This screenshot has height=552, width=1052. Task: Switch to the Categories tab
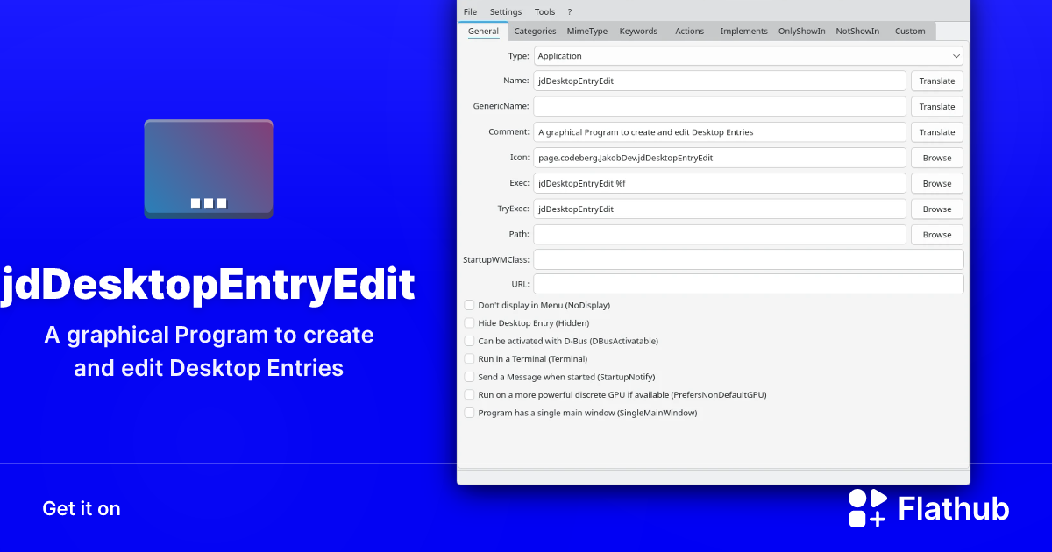pyautogui.click(x=535, y=31)
